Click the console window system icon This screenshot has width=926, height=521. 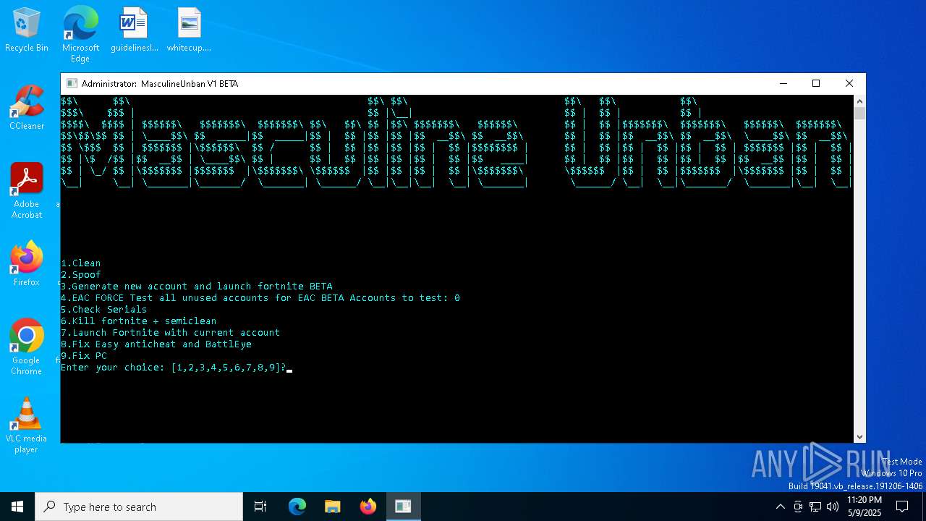[x=72, y=84]
